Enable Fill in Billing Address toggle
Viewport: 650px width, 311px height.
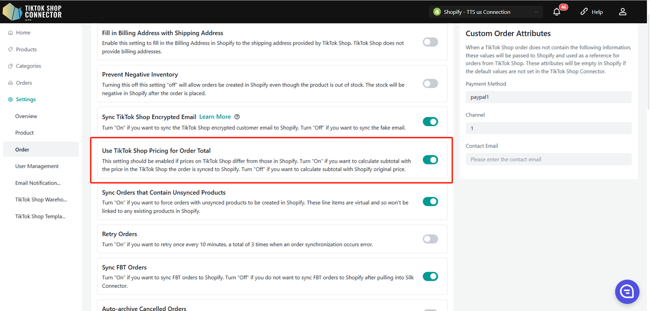tap(430, 42)
